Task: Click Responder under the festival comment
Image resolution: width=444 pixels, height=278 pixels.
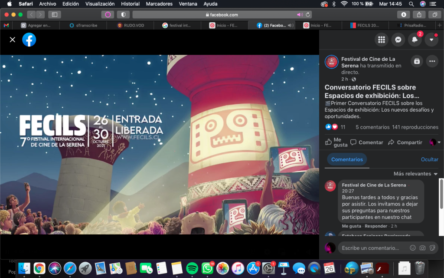Action: point(376,226)
